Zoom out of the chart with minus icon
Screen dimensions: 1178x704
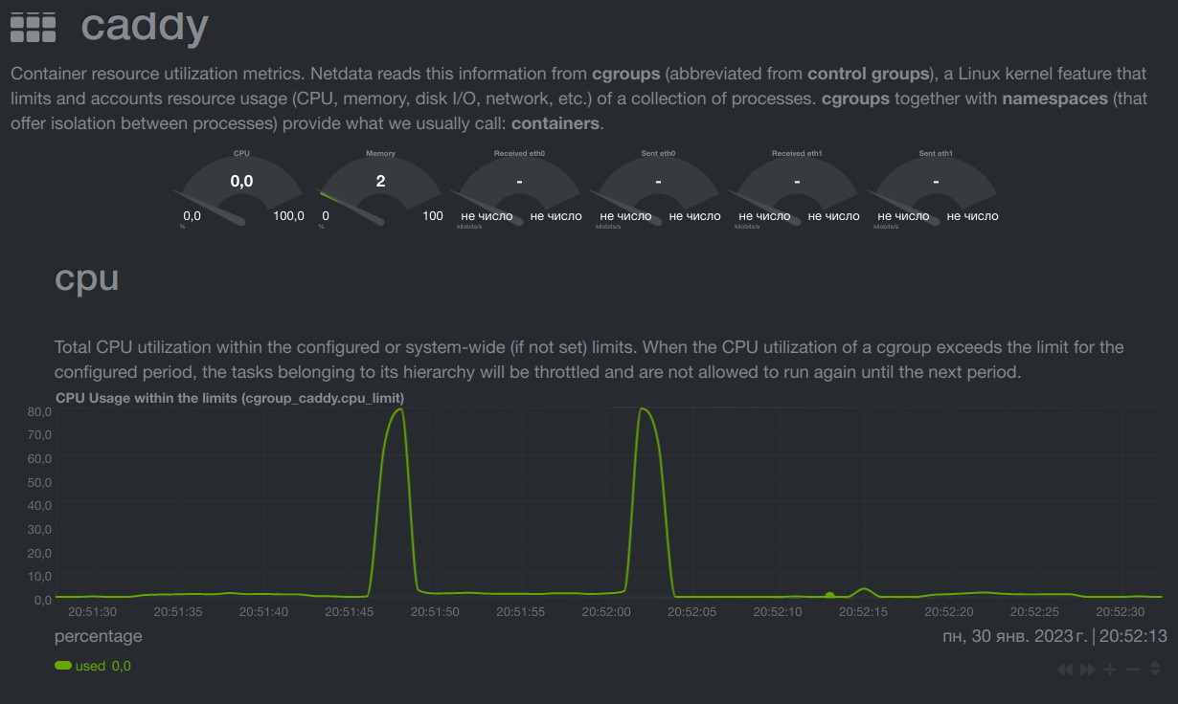[1130, 669]
